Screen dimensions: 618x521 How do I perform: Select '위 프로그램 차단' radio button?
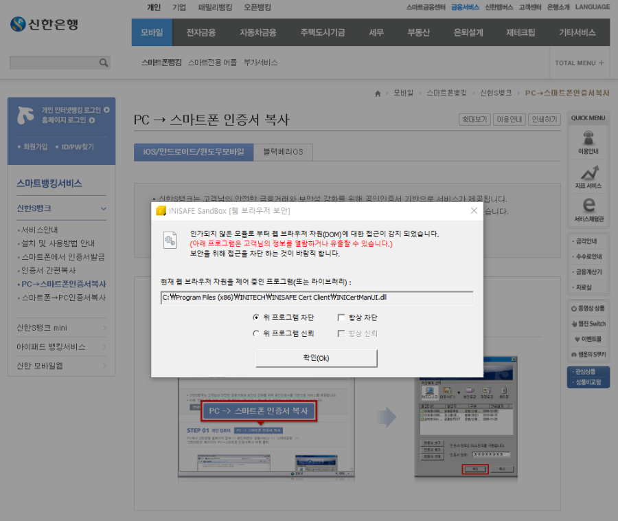point(256,318)
